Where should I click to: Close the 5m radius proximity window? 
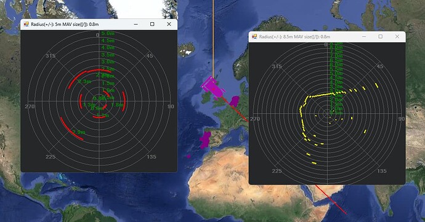(169, 24)
